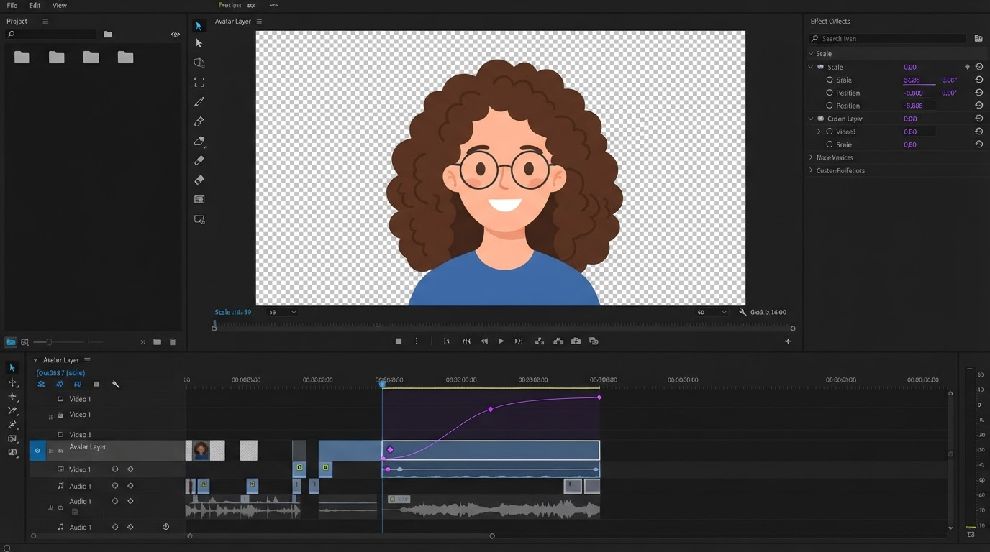Toggle the Position -0.800 keyframe stopwatch
Viewport: 990px width, 552px height.
(830, 93)
